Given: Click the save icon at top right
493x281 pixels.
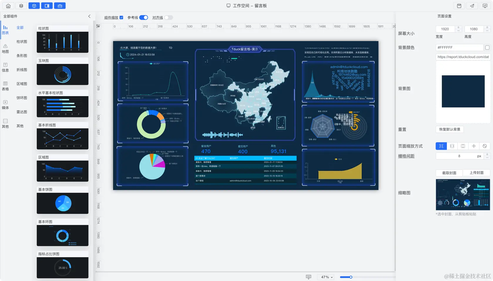Looking at the screenshot, I should 459,6.
